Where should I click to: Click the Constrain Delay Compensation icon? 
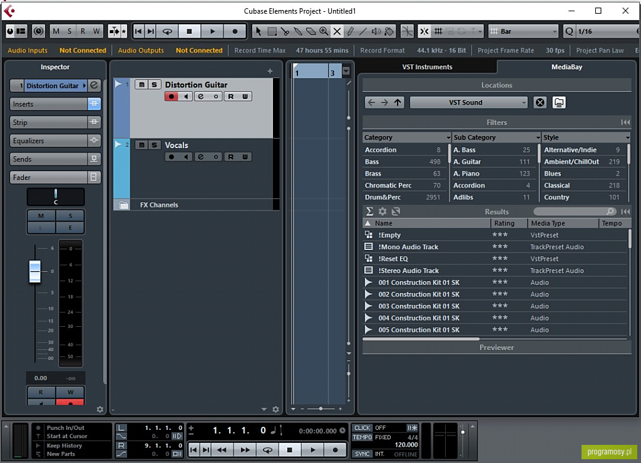point(38,31)
